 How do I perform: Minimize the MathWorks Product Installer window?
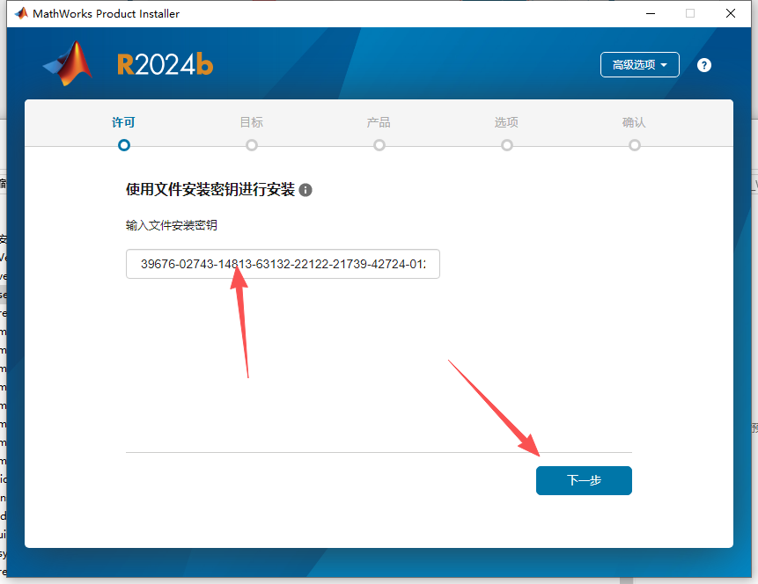click(x=650, y=13)
